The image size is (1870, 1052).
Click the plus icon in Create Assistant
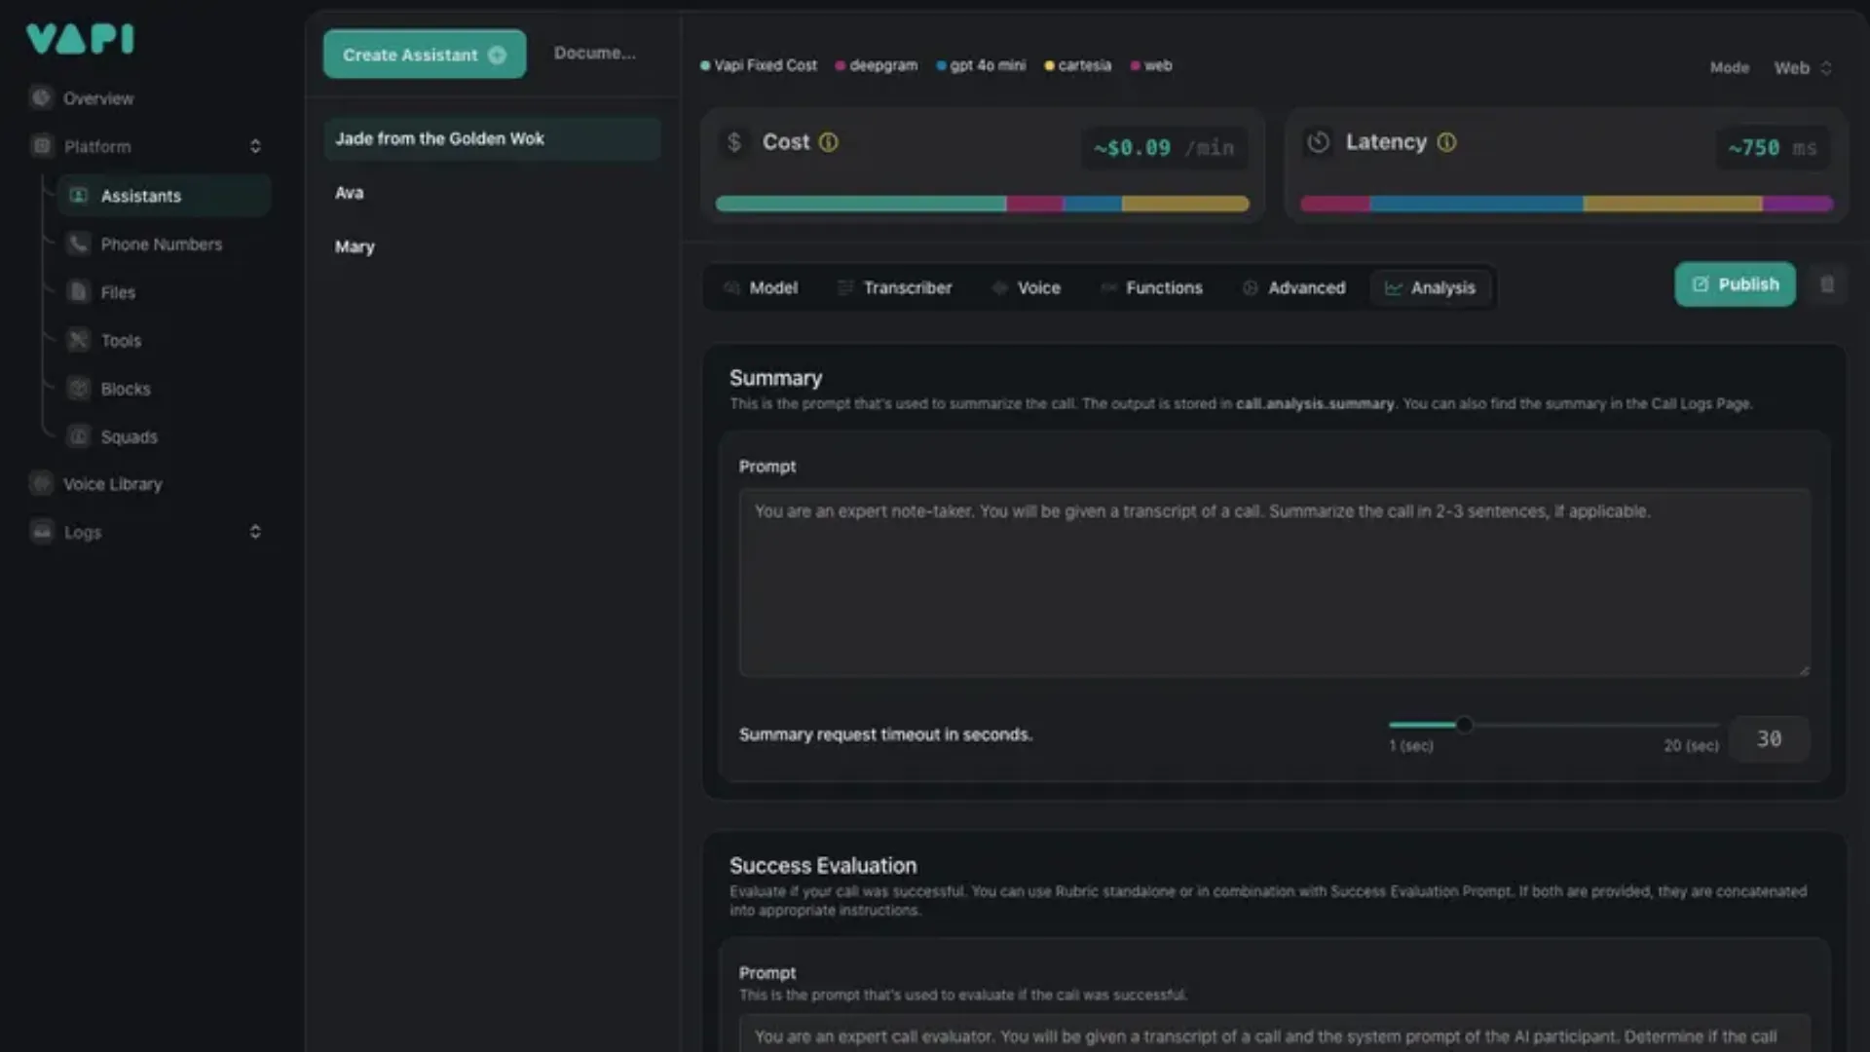(497, 56)
